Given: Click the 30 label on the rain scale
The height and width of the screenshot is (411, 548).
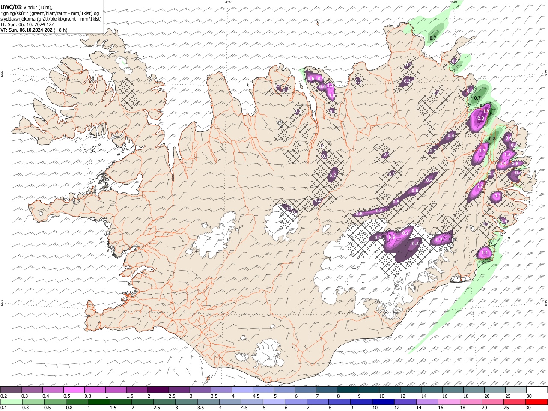Looking at the screenshot, I should (529, 408).
